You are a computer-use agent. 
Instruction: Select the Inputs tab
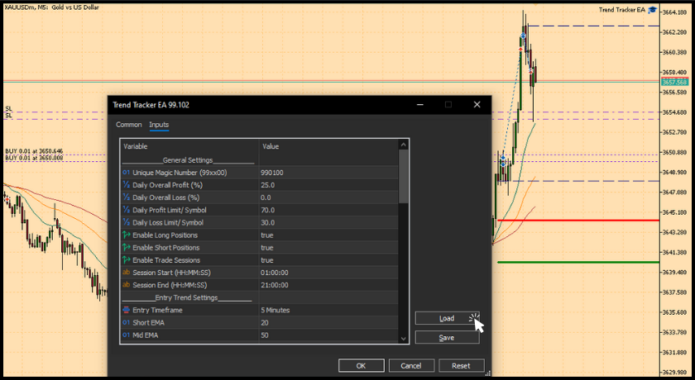(159, 125)
